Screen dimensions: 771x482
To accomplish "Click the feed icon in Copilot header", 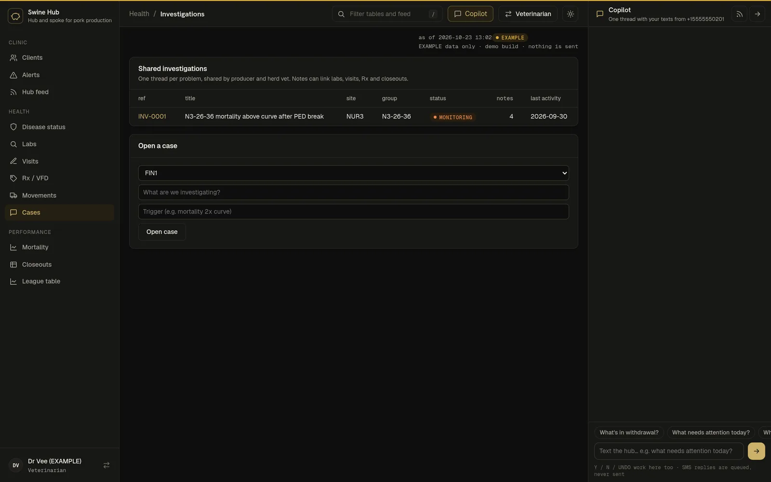I will [739, 14].
